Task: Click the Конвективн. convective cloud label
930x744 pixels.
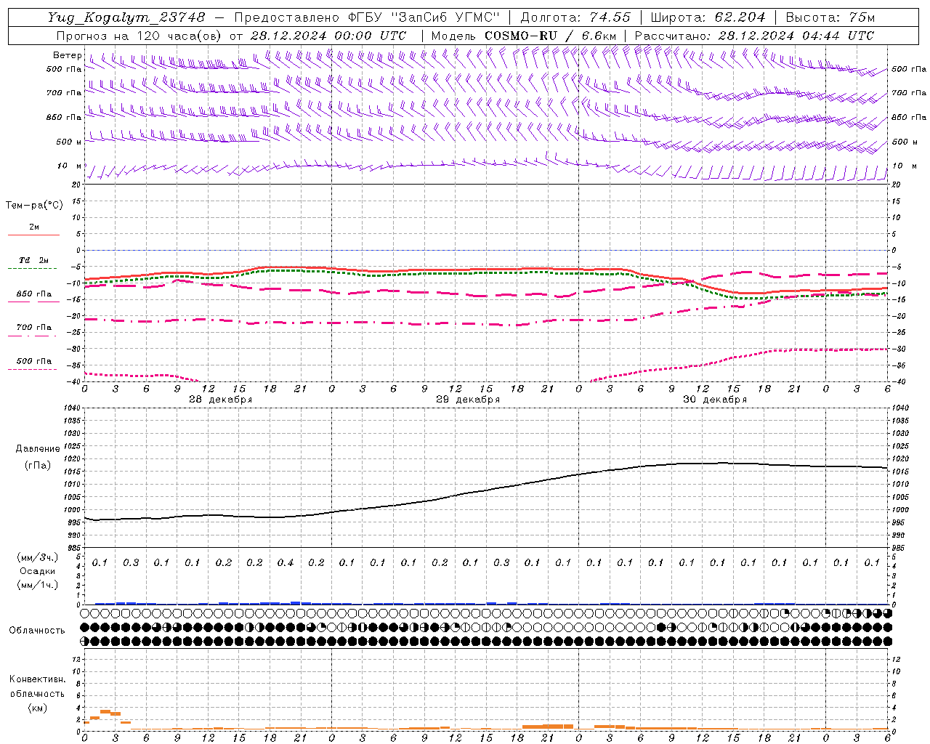Action: 38,679
